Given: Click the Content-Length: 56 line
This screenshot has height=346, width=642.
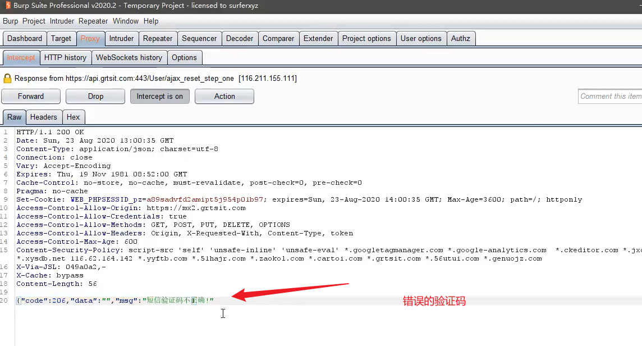Looking at the screenshot, I should 57,284.
